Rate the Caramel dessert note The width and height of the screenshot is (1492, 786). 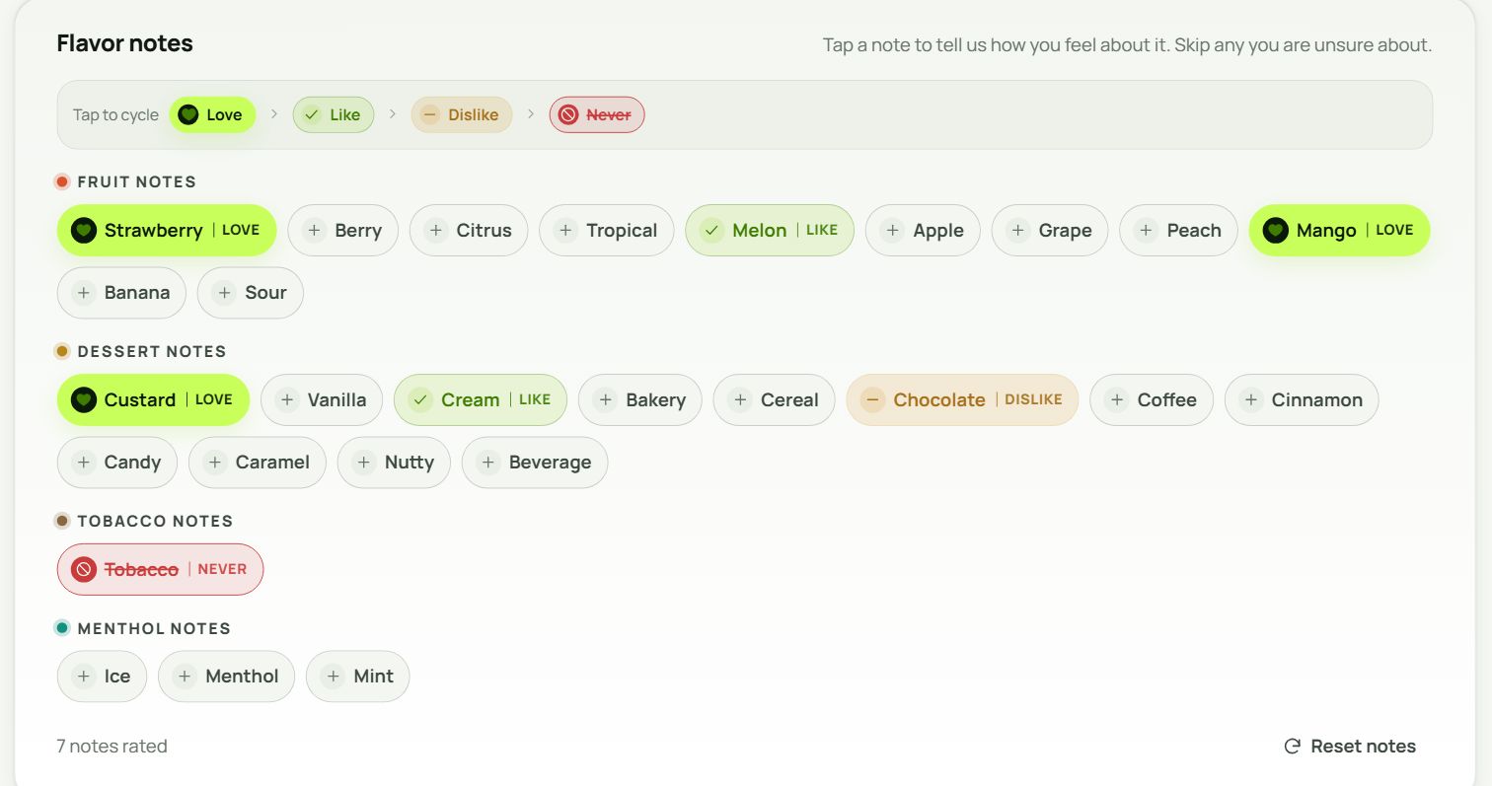click(x=257, y=463)
